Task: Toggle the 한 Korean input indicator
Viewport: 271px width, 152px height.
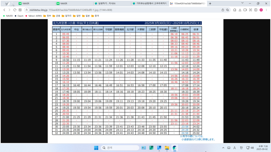Action: click(241, 148)
